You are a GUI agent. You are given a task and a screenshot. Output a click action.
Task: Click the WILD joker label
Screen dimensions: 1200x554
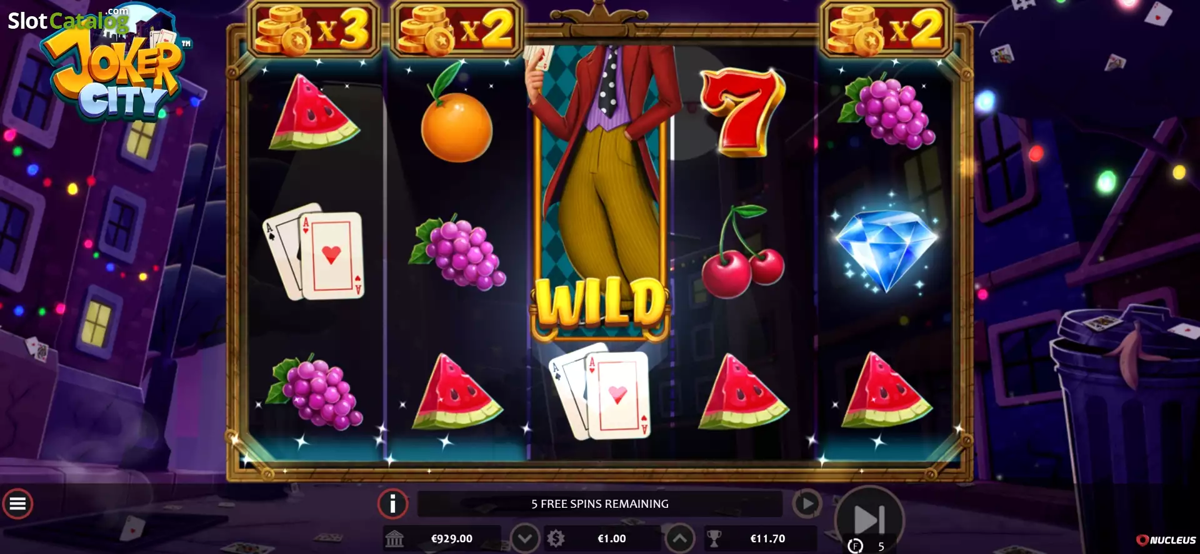pos(600,303)
